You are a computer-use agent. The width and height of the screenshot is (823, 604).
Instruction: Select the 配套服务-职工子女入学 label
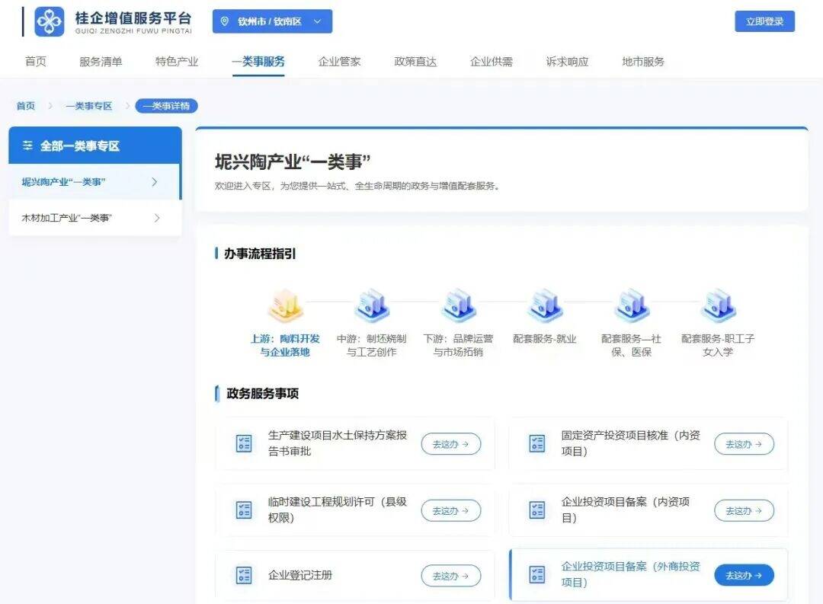click(x=718, y=345)
